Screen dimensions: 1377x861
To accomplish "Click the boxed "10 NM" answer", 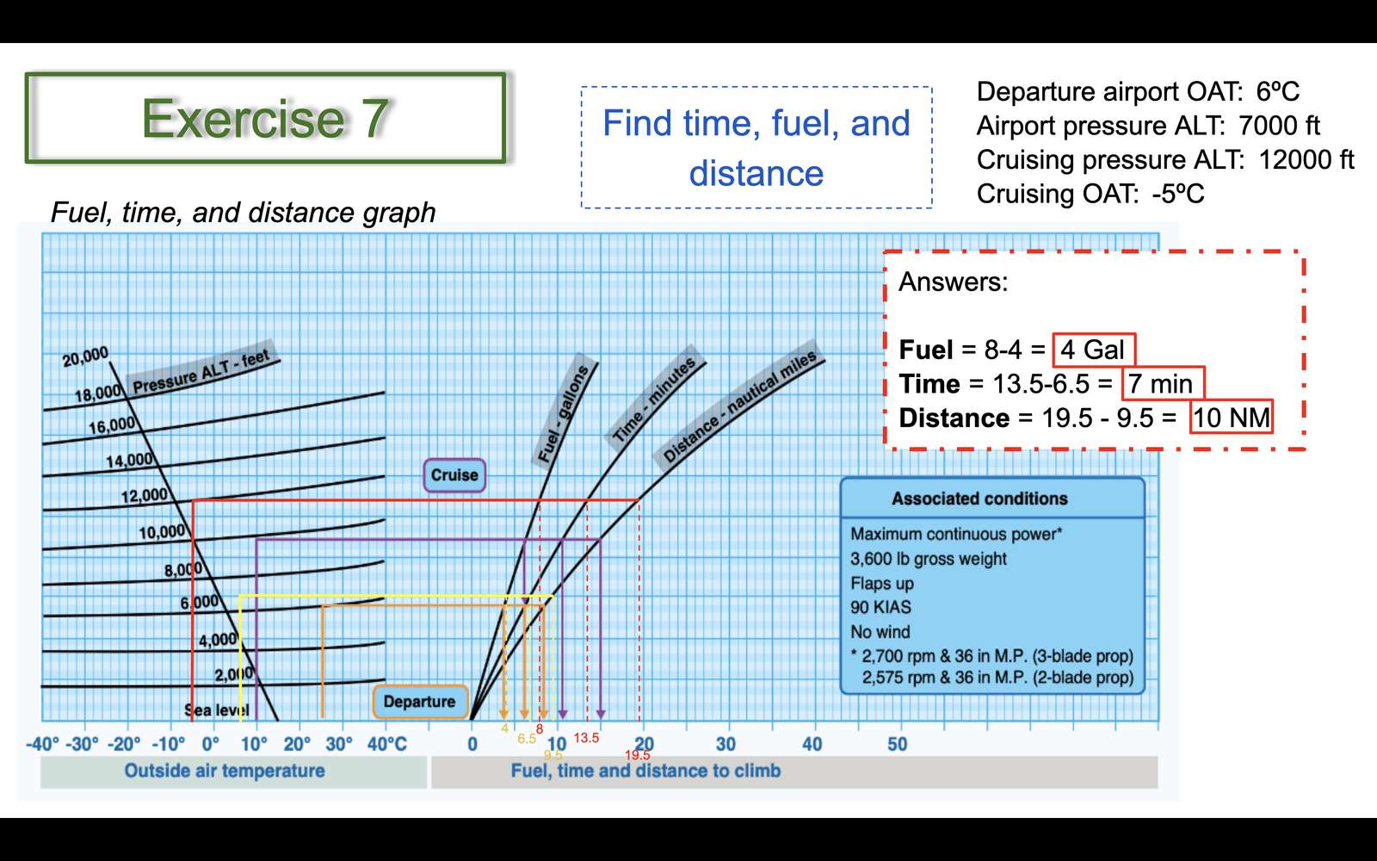I will [1232, 418].
